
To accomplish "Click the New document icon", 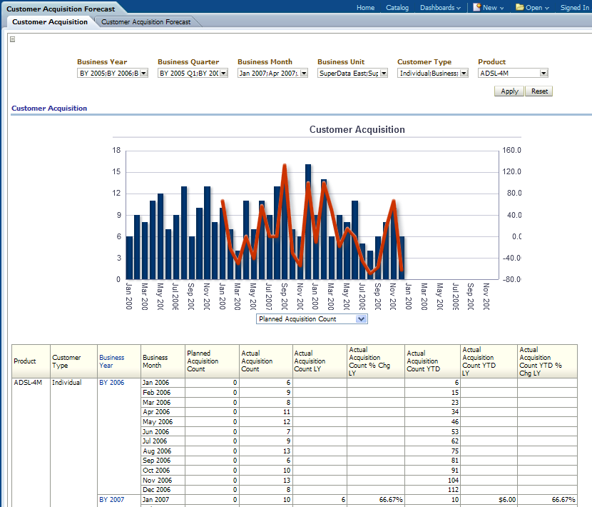I will pyautogui.click(x=477, y=7).
